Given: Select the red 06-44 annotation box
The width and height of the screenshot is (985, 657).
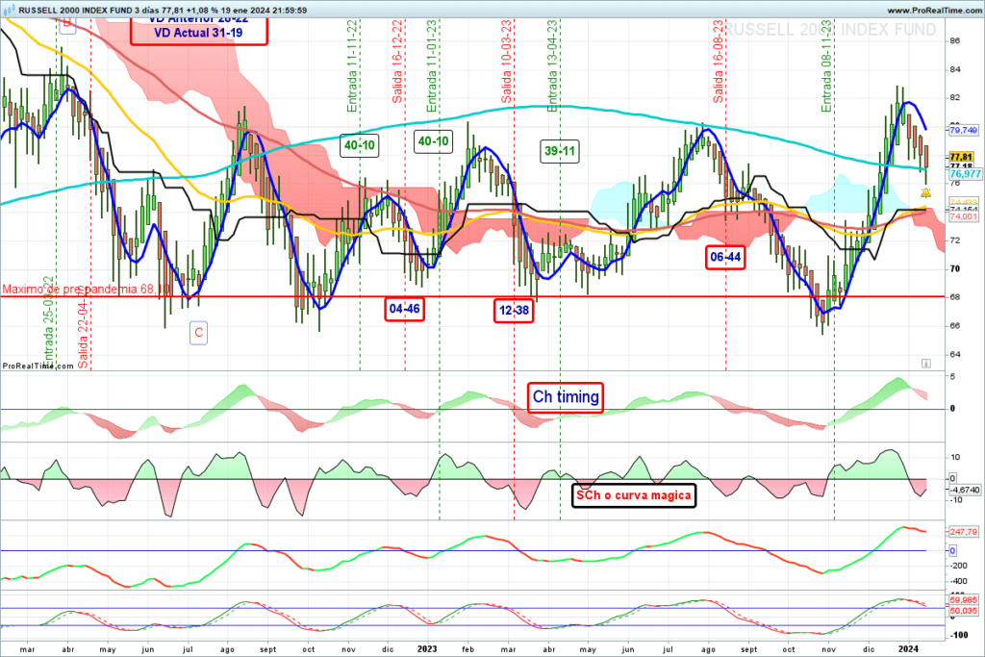Looking at the screenshot, I should pyautogui.click(x=725, y=257).
